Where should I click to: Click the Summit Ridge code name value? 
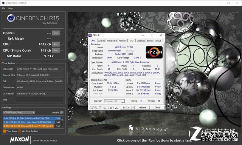tap(114, 51)
